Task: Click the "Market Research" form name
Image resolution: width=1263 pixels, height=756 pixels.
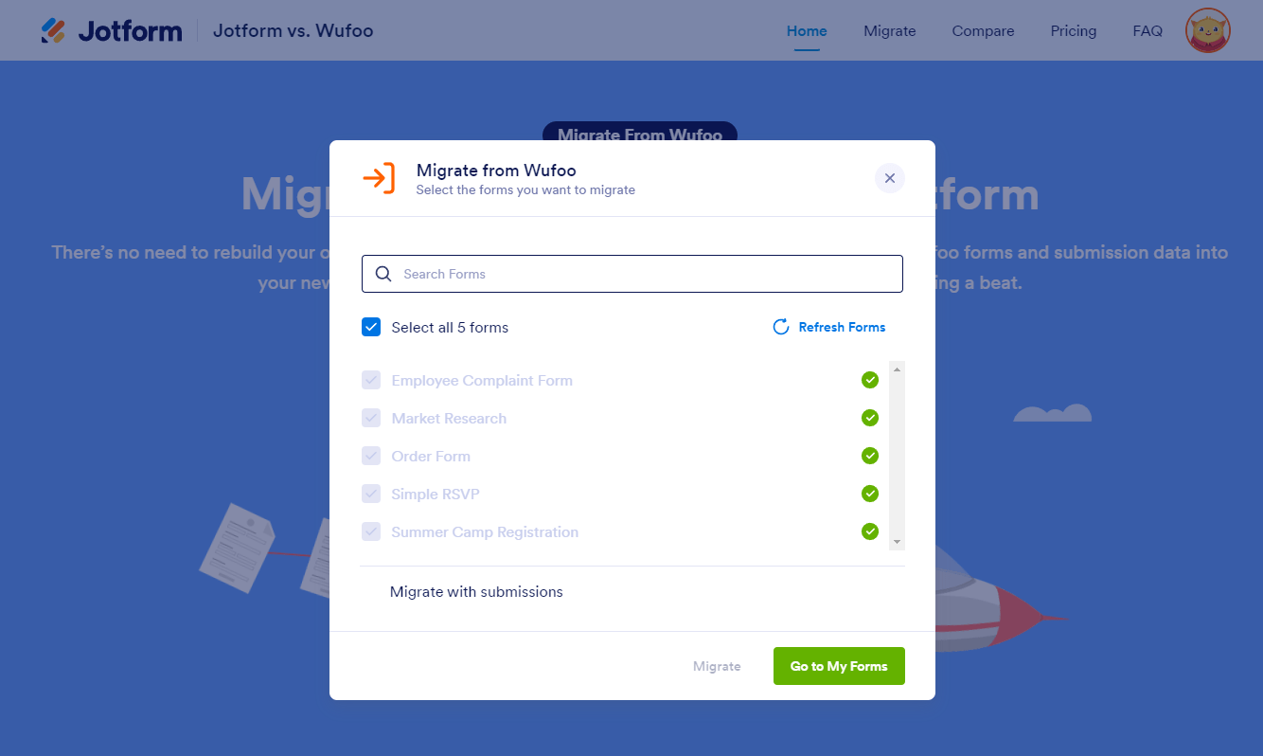Action: tap(449, 419)
